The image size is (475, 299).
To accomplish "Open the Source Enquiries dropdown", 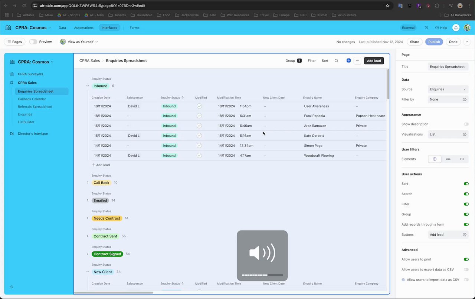I will tap(448, 89).
